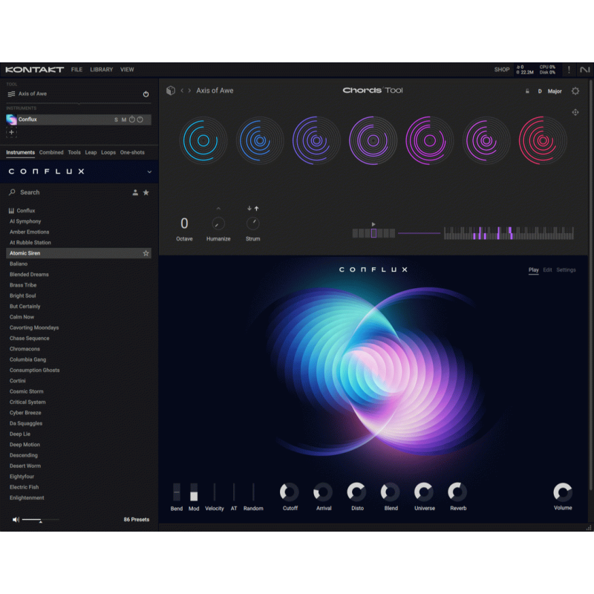This screenshot has width=594, height=594.
Task: Switch to the Edit page
Action: (547, 270)
